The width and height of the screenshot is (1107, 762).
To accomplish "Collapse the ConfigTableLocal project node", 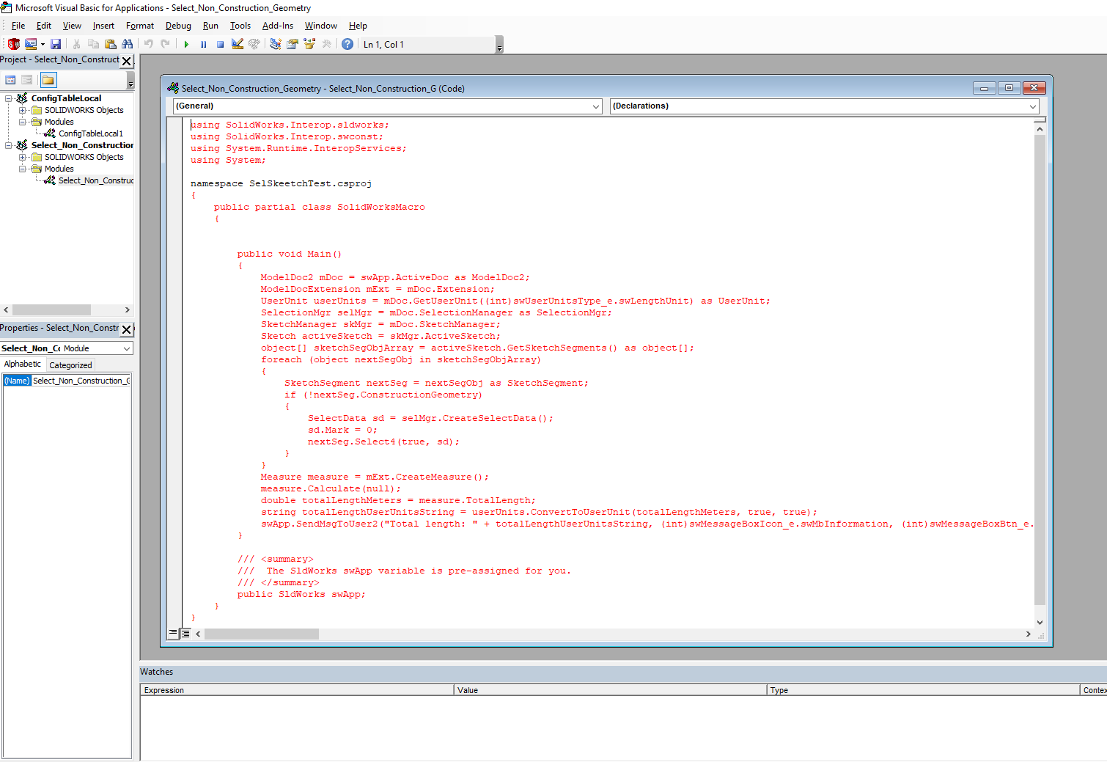I will 9,98.
